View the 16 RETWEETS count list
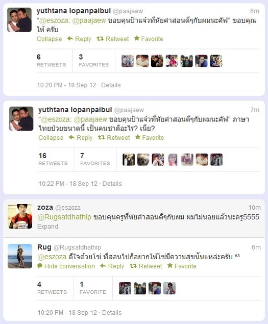 (53, 159)
